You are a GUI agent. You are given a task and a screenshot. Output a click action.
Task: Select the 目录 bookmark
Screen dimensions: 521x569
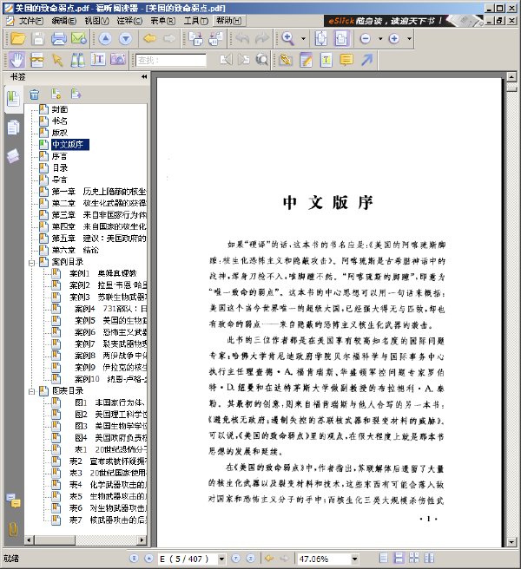coord(60,167)
